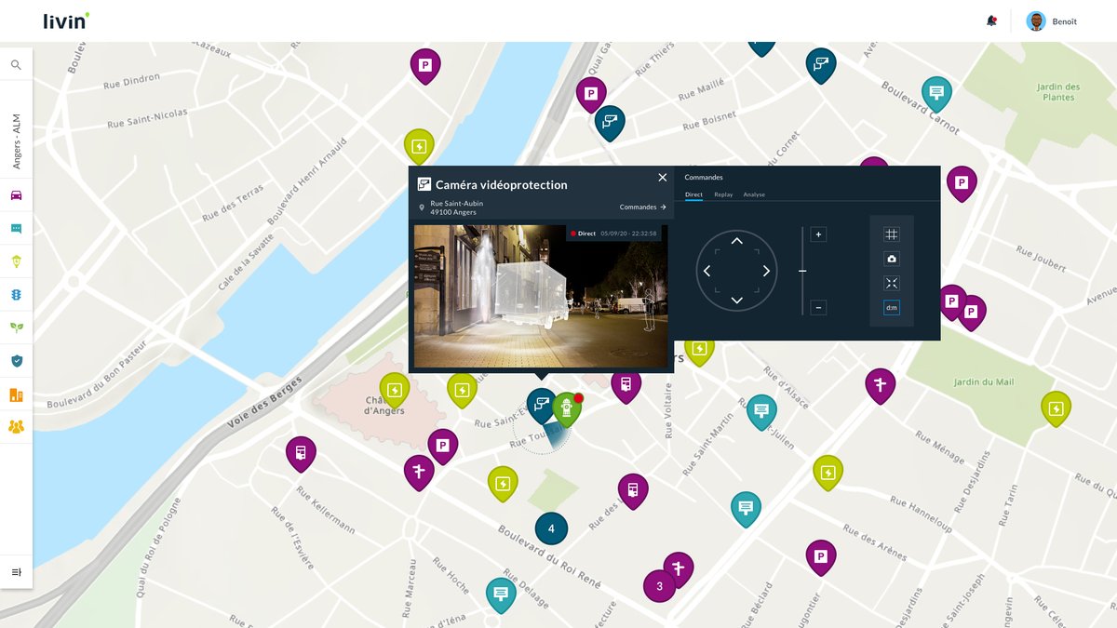Expand the cluster marker showing 3 items
Viewport: 1117px width, 628px height.
click(659, 586)
